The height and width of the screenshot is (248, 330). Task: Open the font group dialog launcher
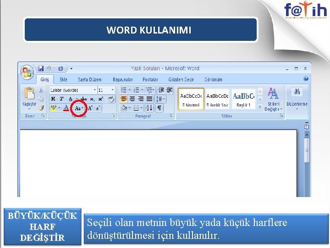point(114,116)
